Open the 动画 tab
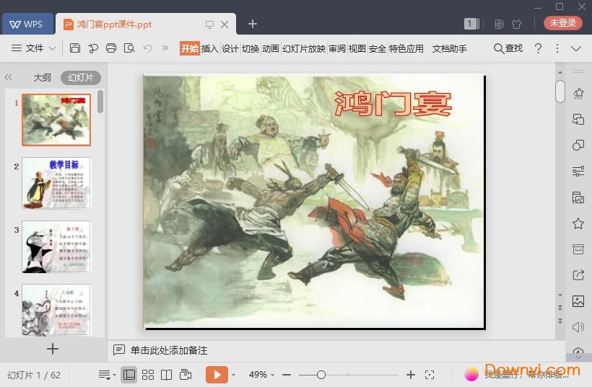The width and height of the screenshot is (592, 387). coord(271,48)
